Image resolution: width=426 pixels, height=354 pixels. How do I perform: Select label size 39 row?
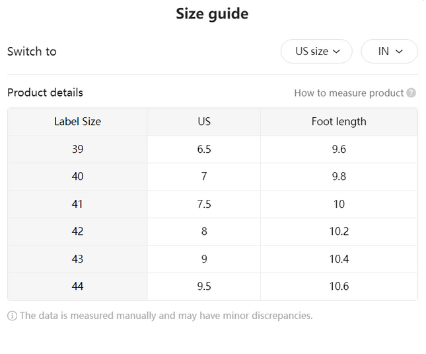coord(213,149)
